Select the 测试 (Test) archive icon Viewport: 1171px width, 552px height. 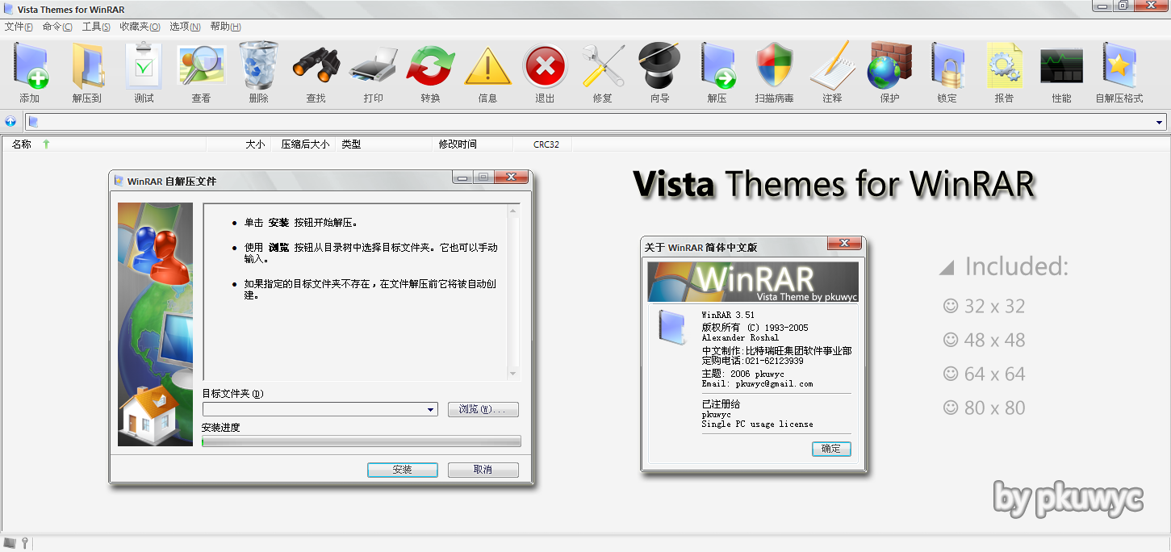(144, 73)
